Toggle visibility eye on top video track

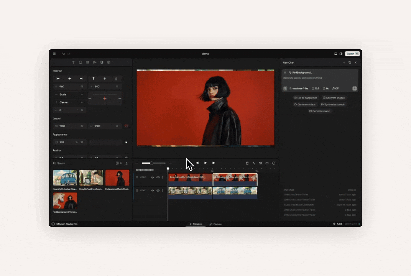(158, 177)
